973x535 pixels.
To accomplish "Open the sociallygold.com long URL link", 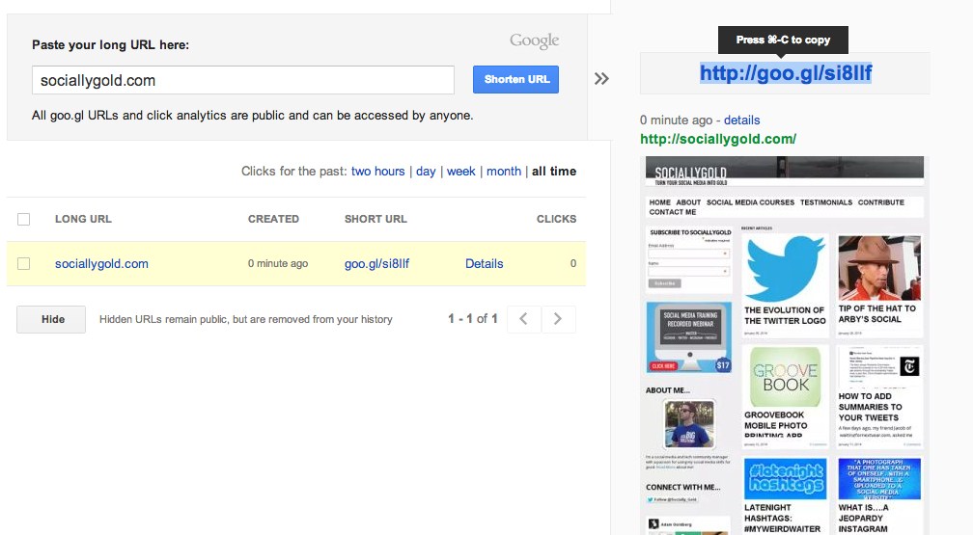I will 101,263.
